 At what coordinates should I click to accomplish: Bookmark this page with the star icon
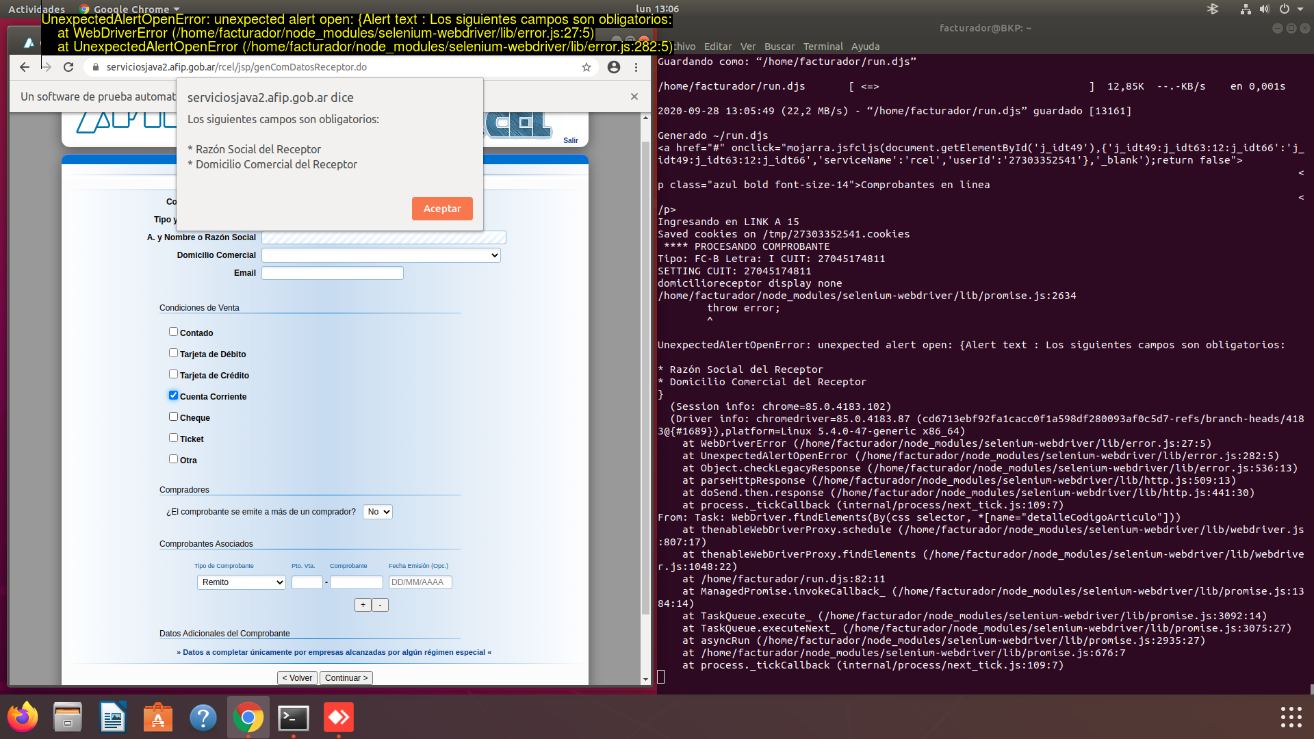click(x=587, y=67)
